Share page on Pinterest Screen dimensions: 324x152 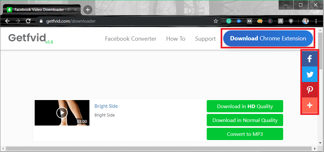click(309, 90)
